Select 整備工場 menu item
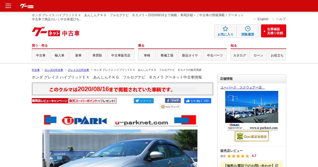Screen dimensions: 318x167 (167, 55)
